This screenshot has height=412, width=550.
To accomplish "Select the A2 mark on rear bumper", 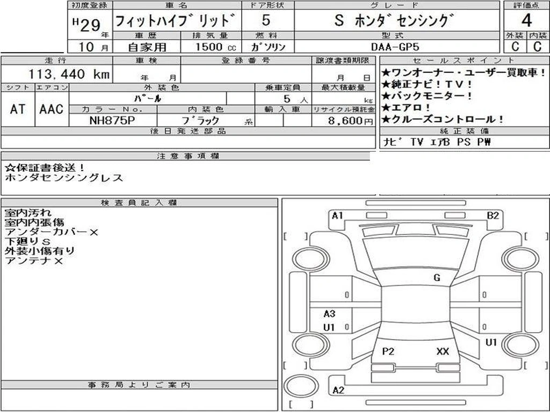I will 338,391.
